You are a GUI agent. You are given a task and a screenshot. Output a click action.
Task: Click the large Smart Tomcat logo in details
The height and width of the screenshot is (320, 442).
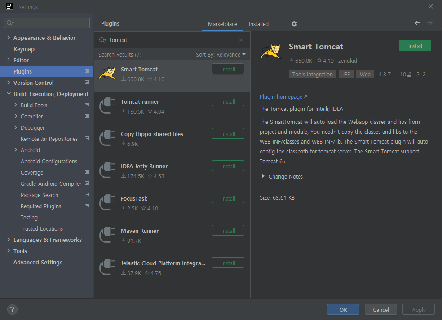[271, 51]
